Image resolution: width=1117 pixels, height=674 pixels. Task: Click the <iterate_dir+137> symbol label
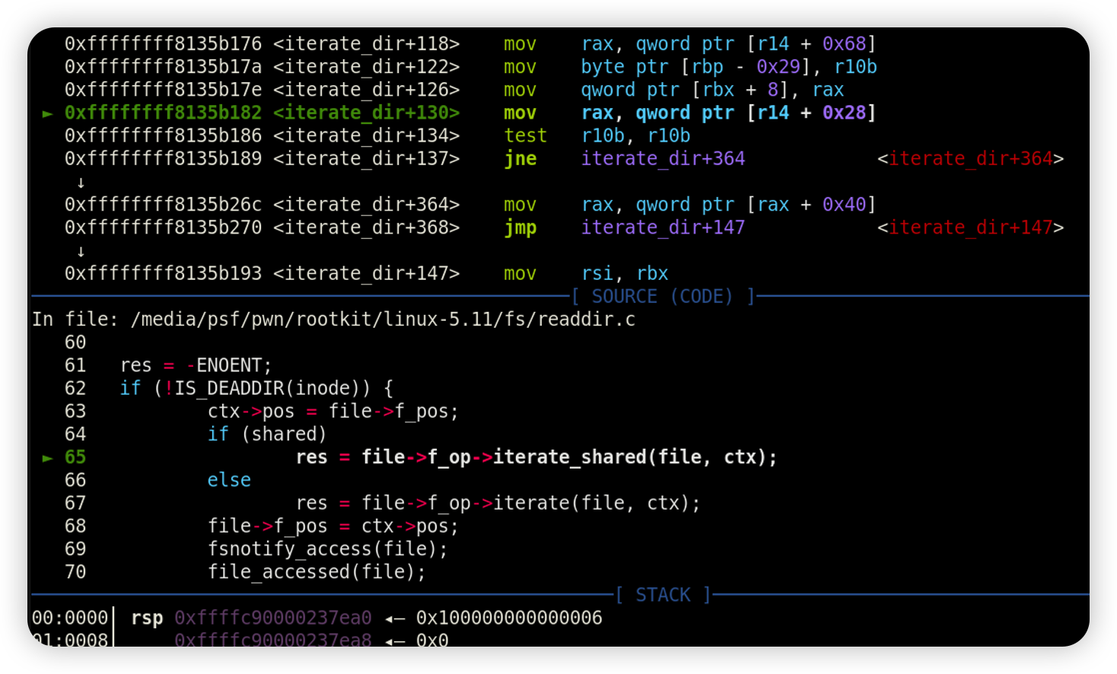(366, 158)
